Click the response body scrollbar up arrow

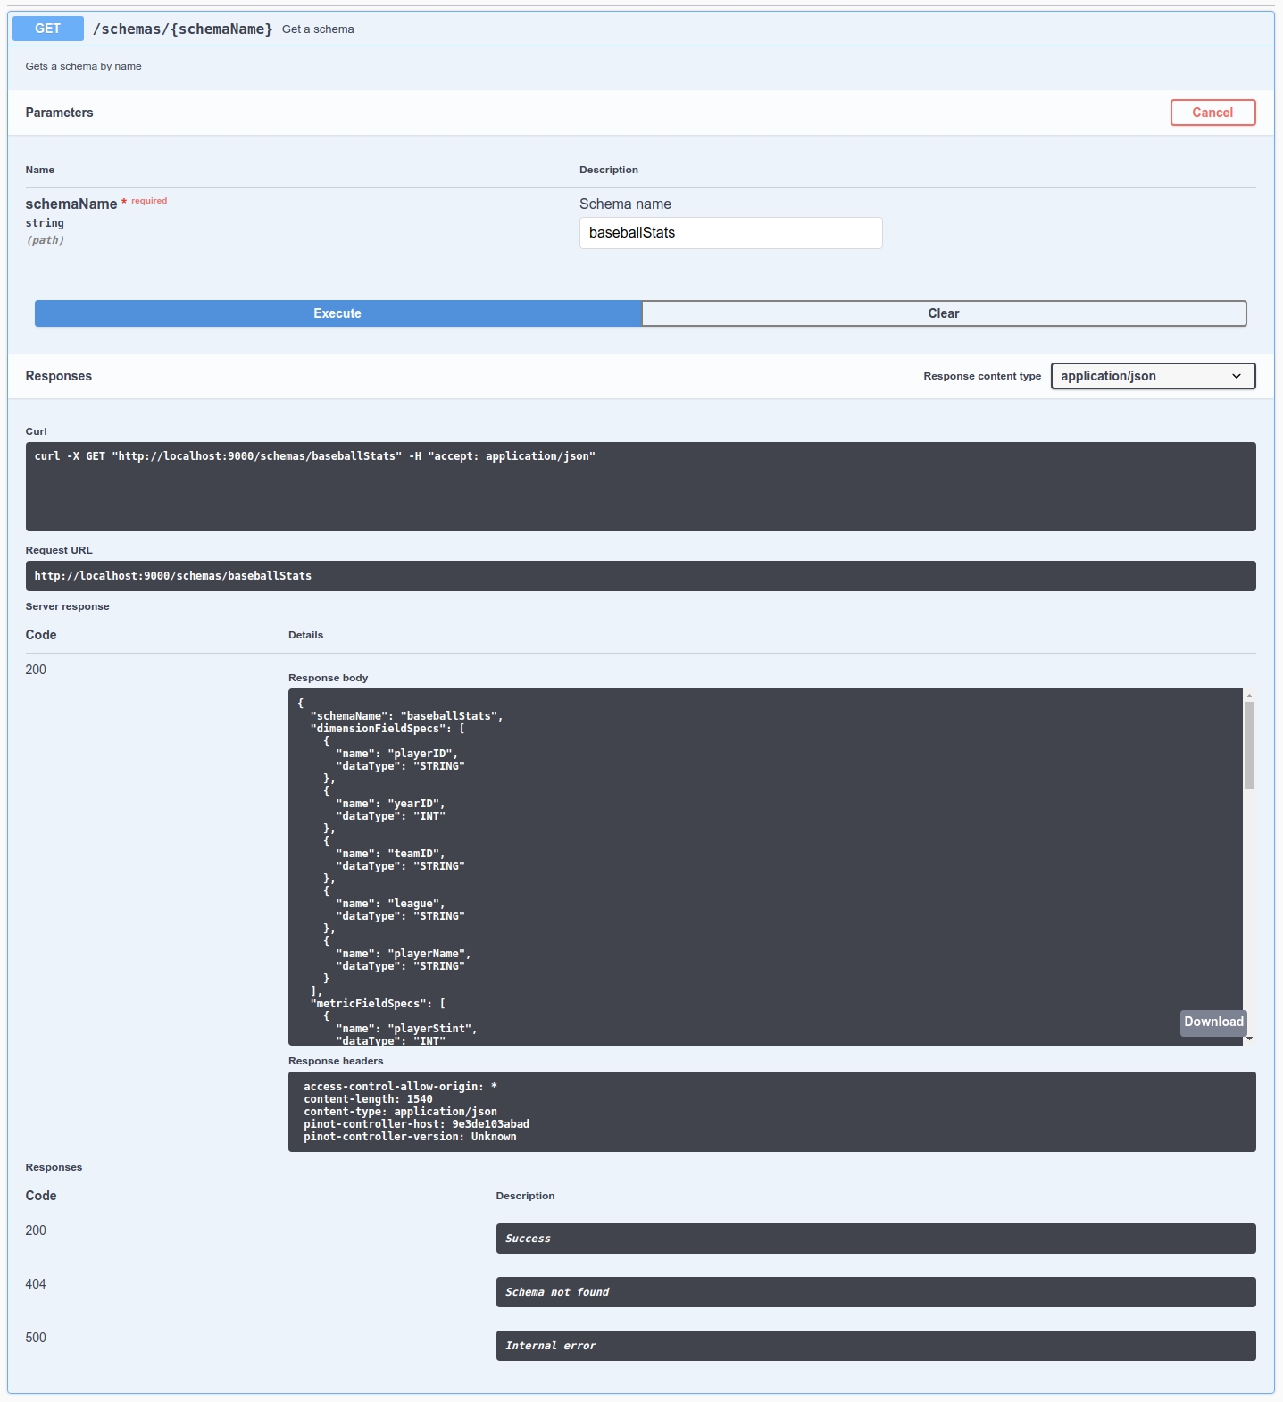pyautogui.click(x=1249, y=696)
